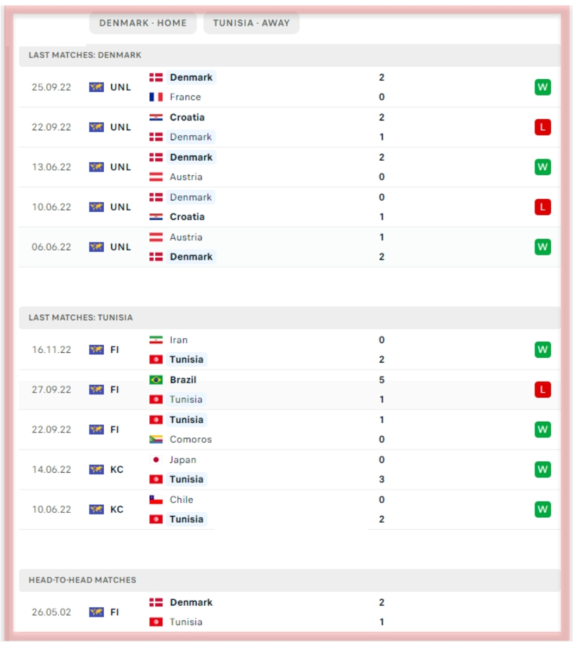The width and height of the screenshot is (579, 648).
Task: Click the UNL competition icon on 22.09.22
Action: (x=96, y=127)
